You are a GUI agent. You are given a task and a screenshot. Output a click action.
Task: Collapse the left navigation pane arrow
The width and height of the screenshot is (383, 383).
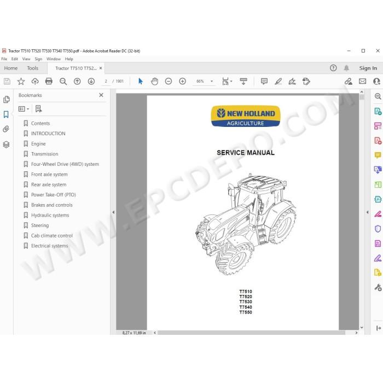pyautogui.click(x=113, y=212)
